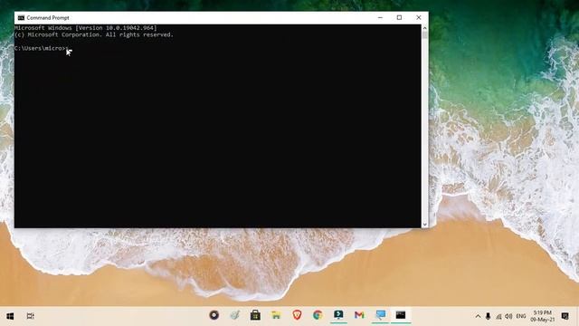
Task: Launch Brave browser from the taskbar
Action: tap(297, 315)
